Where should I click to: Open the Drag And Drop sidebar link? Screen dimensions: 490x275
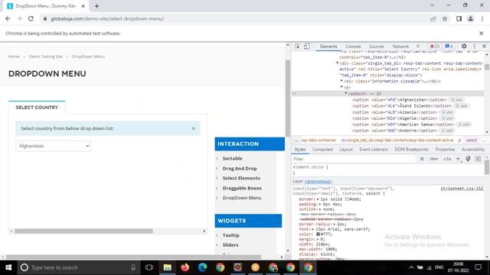(240, 168)
